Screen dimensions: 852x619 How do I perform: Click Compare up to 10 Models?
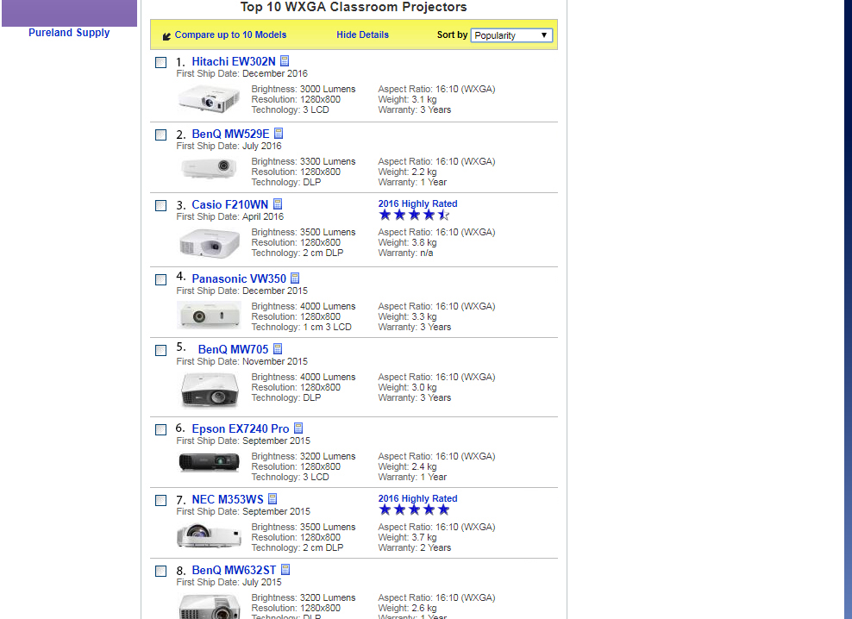coord(230,35)
